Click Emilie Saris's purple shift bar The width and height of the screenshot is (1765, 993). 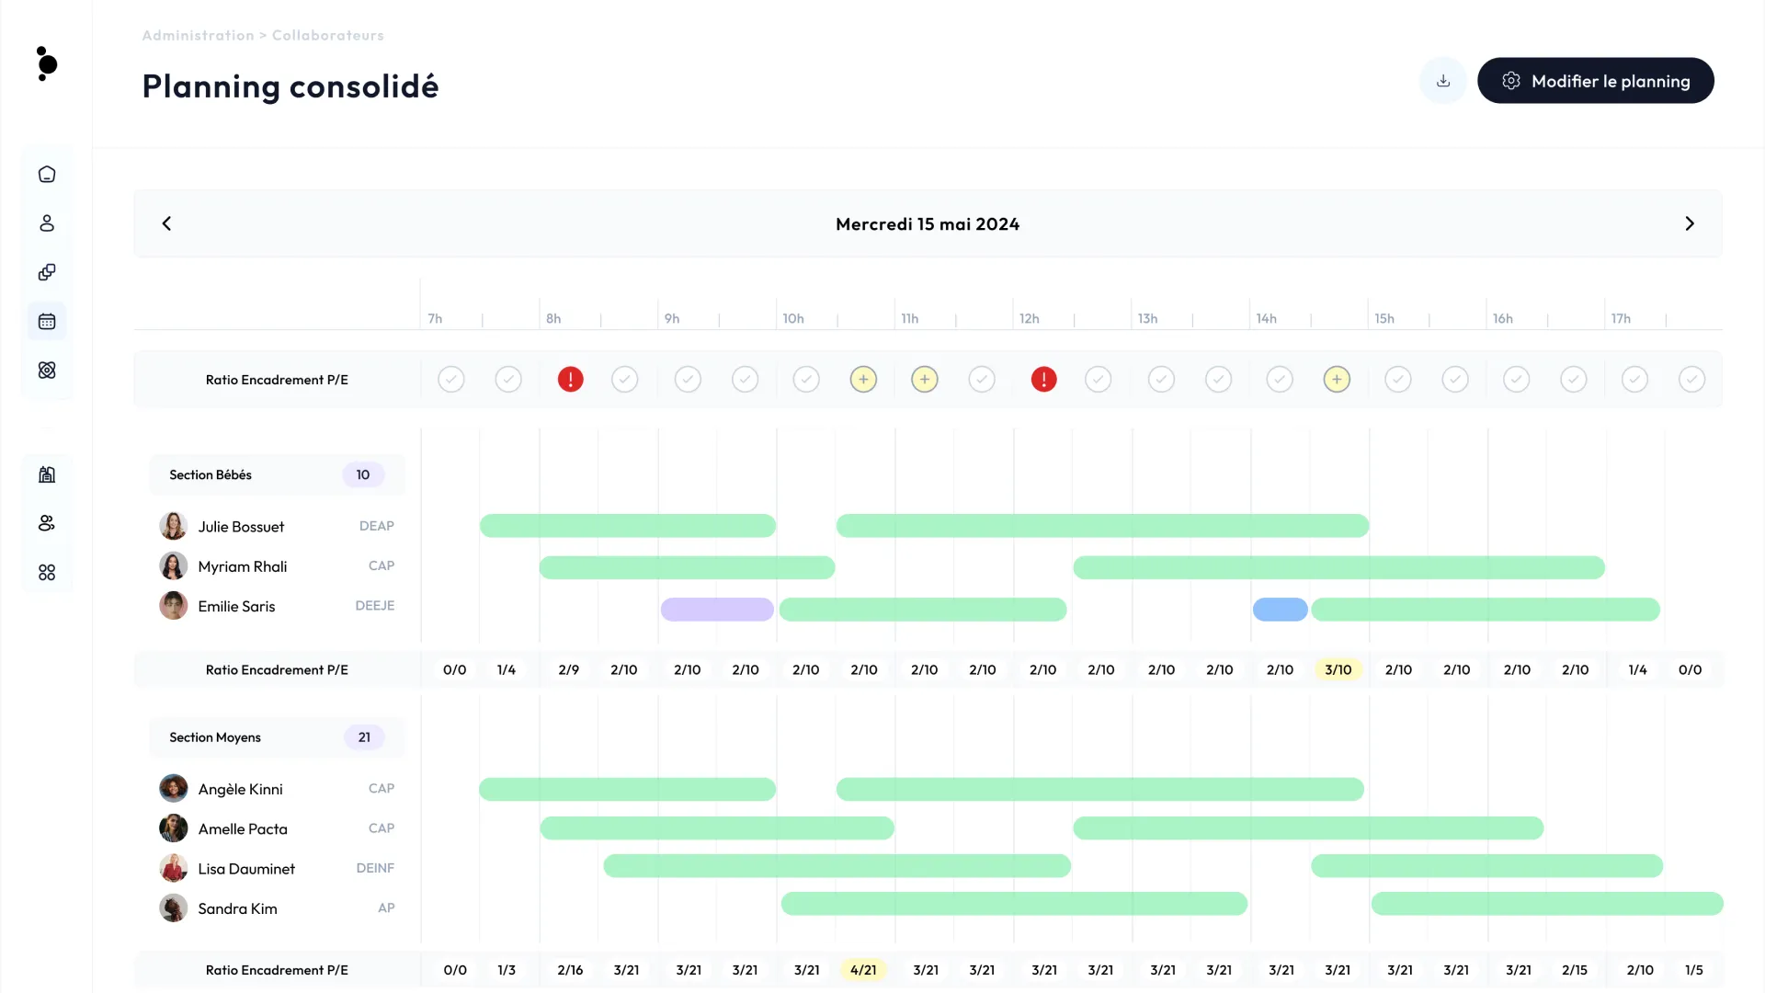(717, 609)
